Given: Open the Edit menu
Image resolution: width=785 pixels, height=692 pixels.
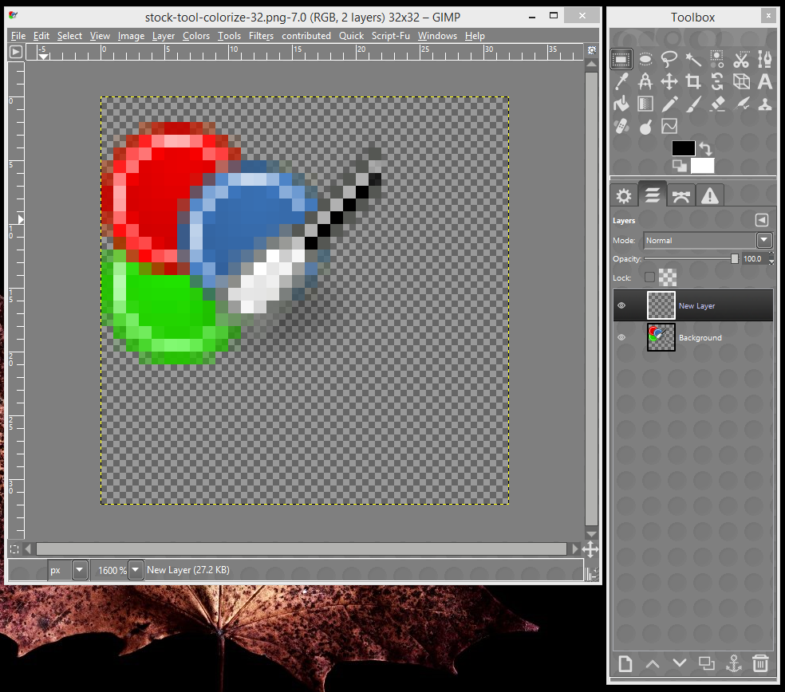Looking at the screenshot, I should (x=41, y=36).
